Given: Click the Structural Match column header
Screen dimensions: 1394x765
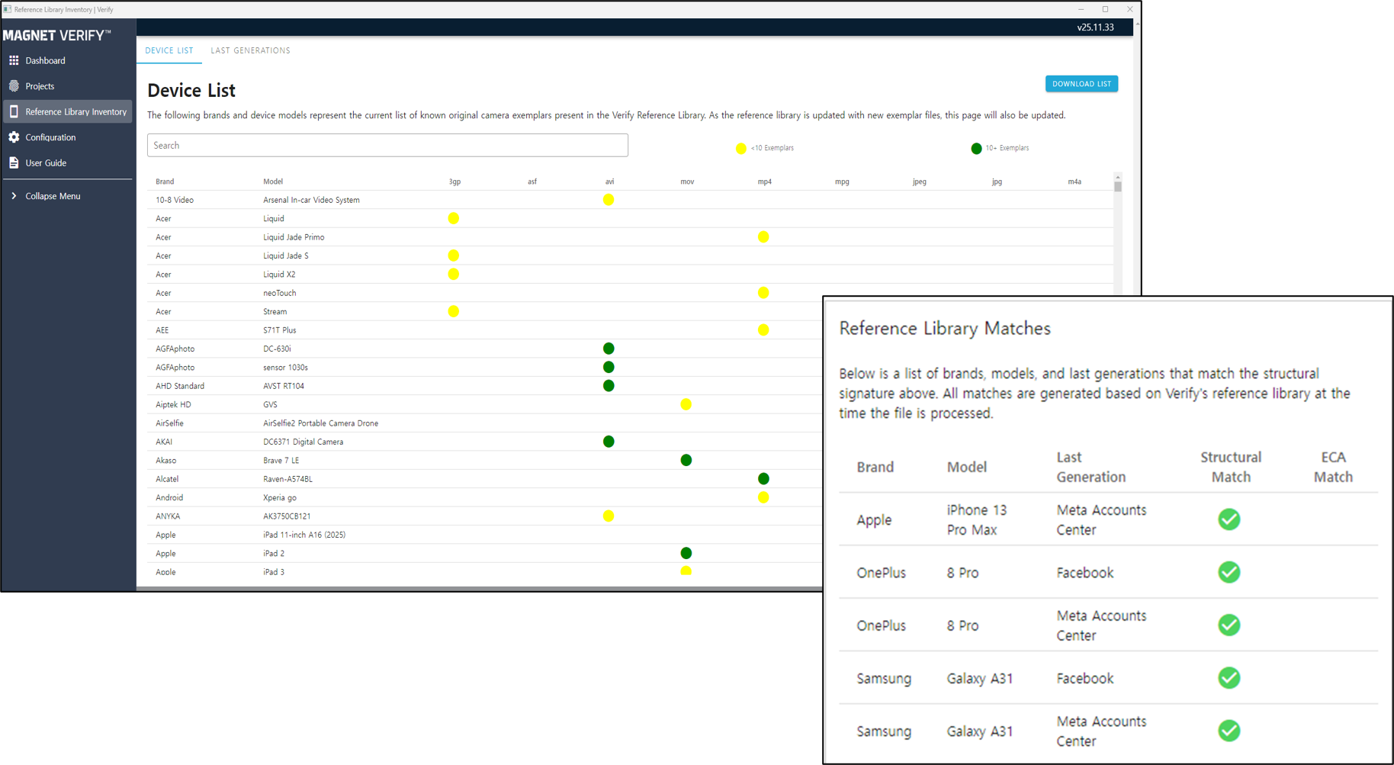Looking at the screenshot, I should click(x=1231, y=467).
